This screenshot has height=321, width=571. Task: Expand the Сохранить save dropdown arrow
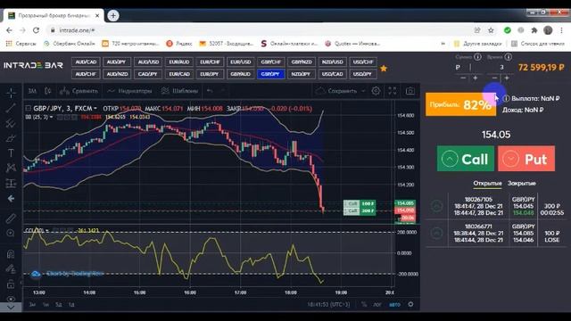point(363,91)
